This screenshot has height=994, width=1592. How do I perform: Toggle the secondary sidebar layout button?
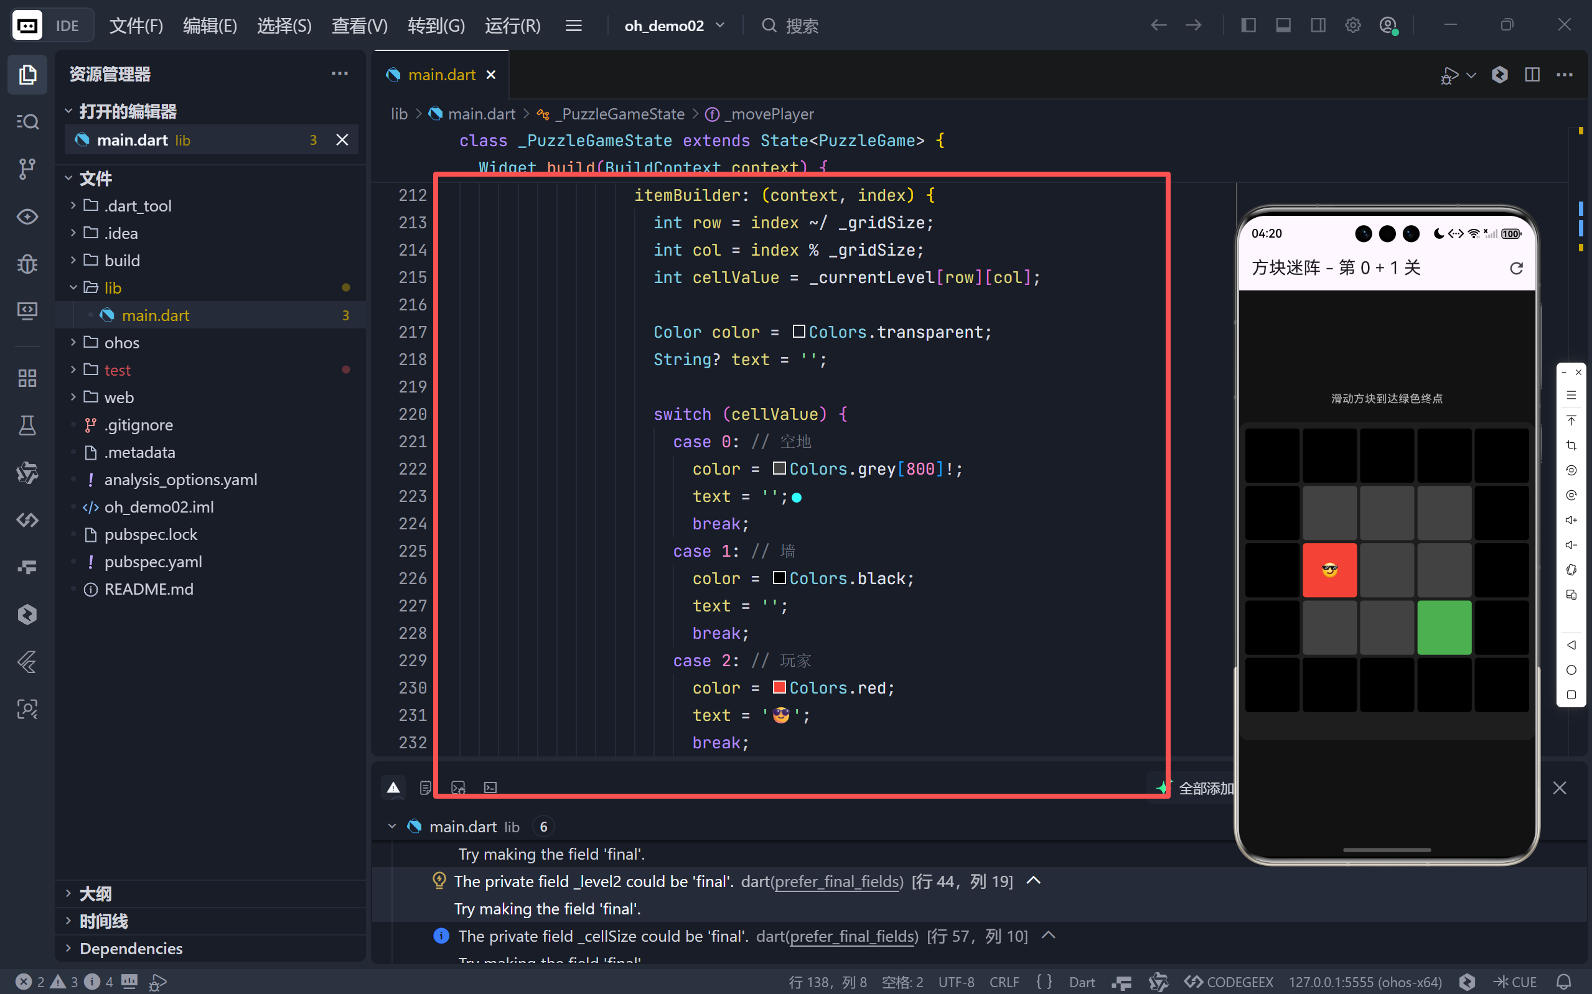(1318, 26)
